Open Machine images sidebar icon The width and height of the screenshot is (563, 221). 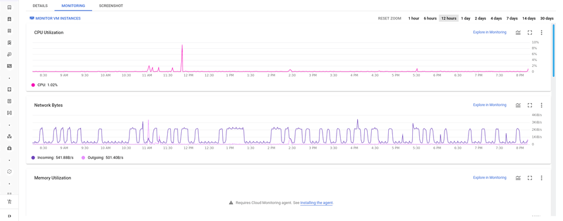click(x=10, y=43)
